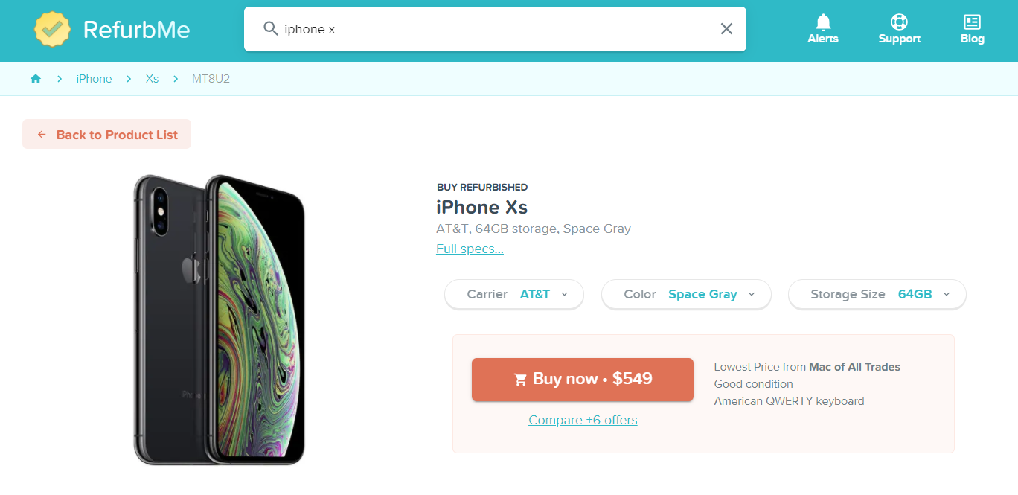Click the search magnifier icon
The width and height of the screenshot is (1018, 495).
coord(271,29)
